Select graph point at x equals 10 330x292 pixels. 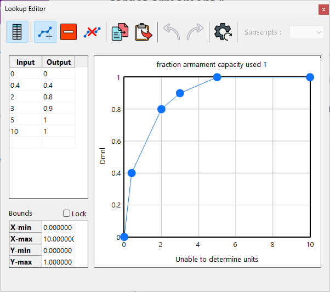[310, 77]
